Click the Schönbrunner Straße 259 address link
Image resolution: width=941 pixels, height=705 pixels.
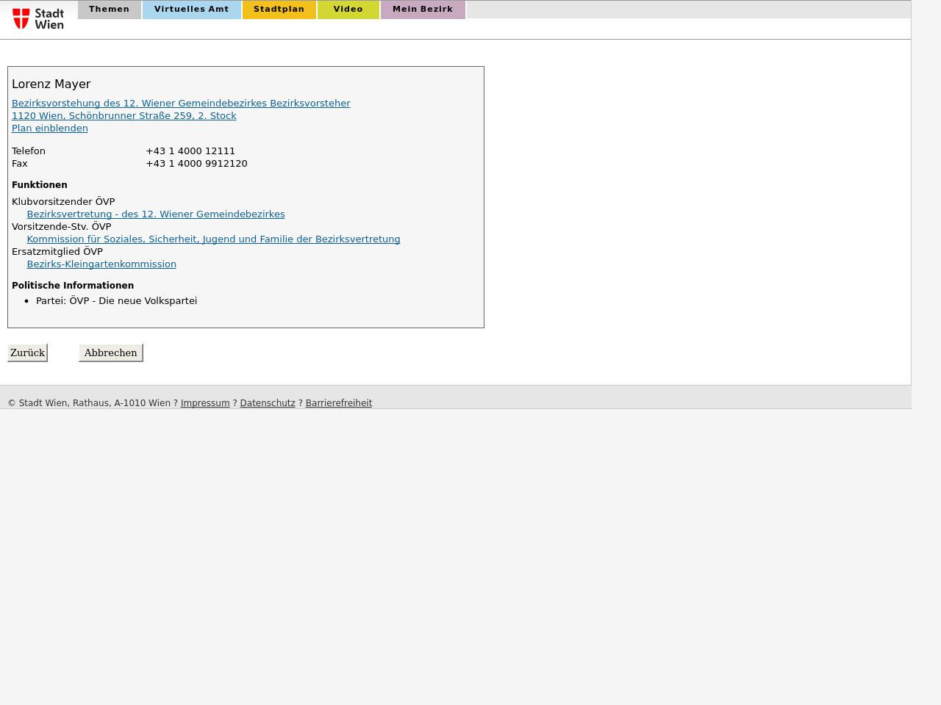pos(124,116)
